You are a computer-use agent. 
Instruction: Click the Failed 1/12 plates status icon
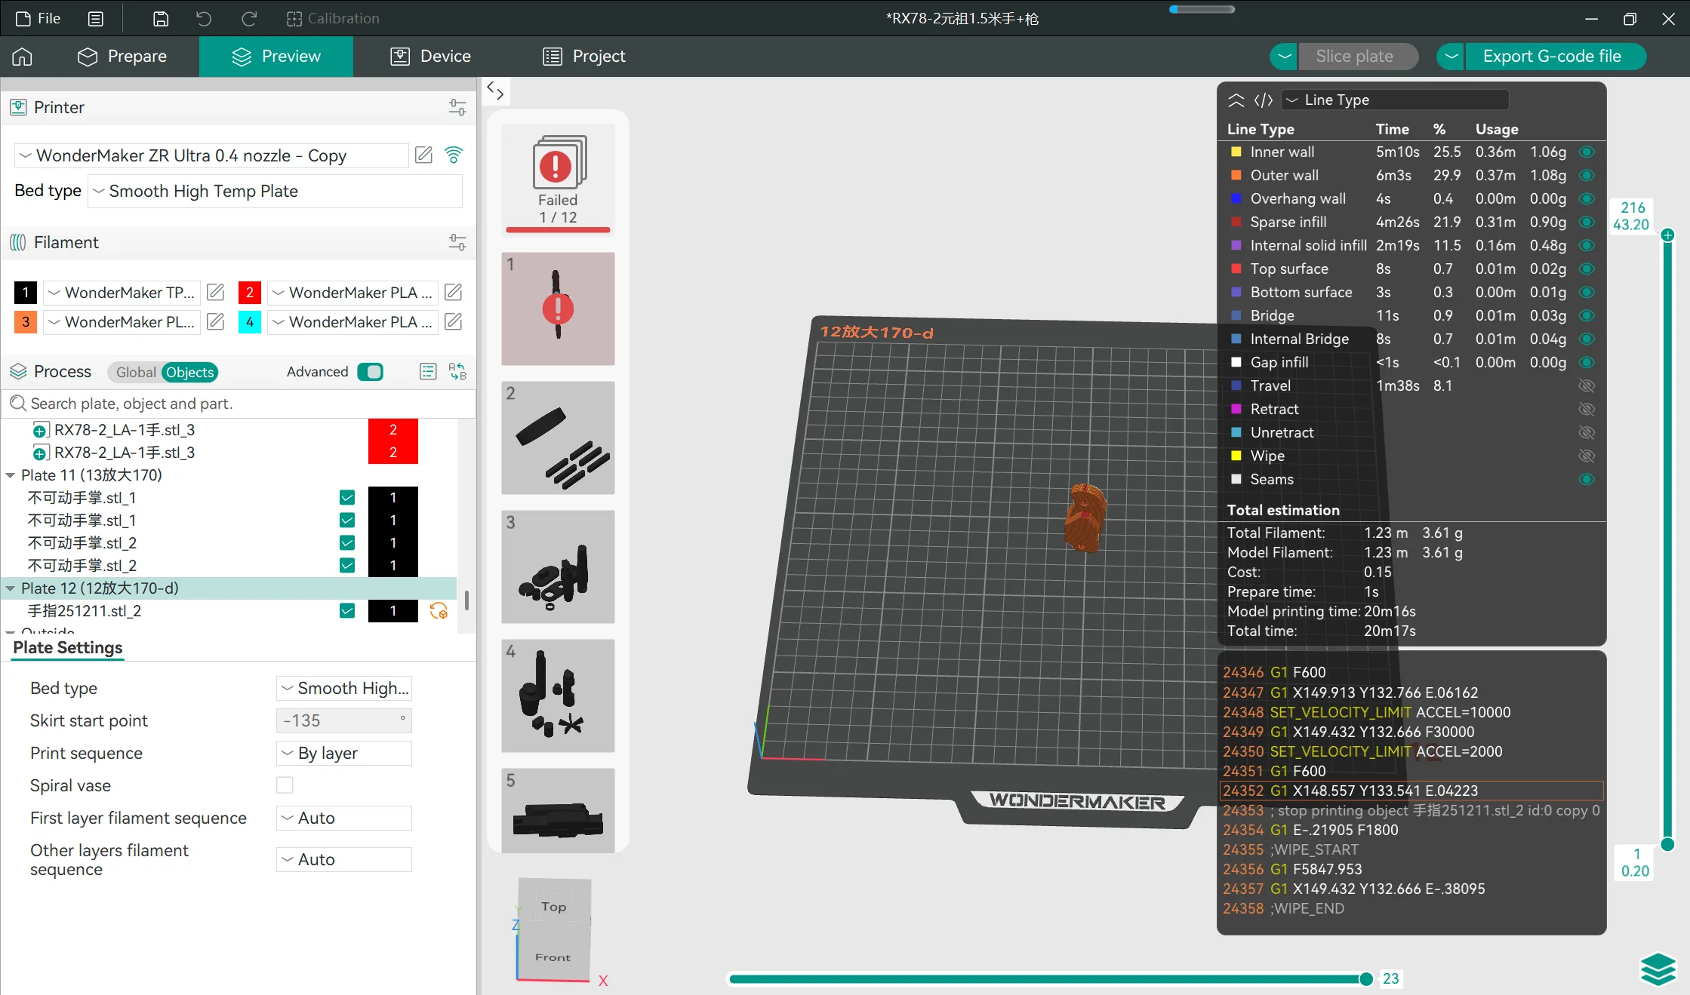[558, 180]
